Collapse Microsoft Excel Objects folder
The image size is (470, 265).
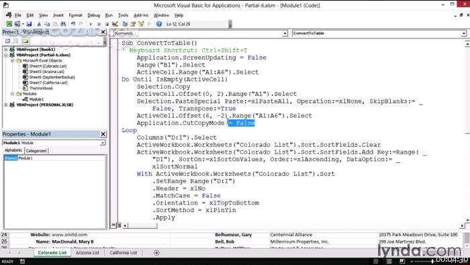click(12, 60)
